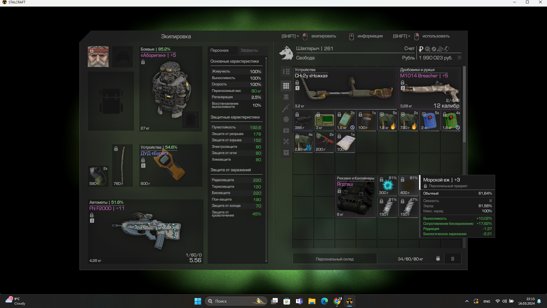
Task: Select the cyan crystal artifact 300 г
Action: click(x=387, y=185)
